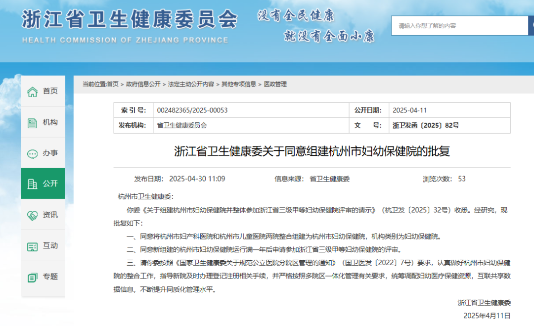Click the view count 53
The image size is (534, 326).
(462, 179)
